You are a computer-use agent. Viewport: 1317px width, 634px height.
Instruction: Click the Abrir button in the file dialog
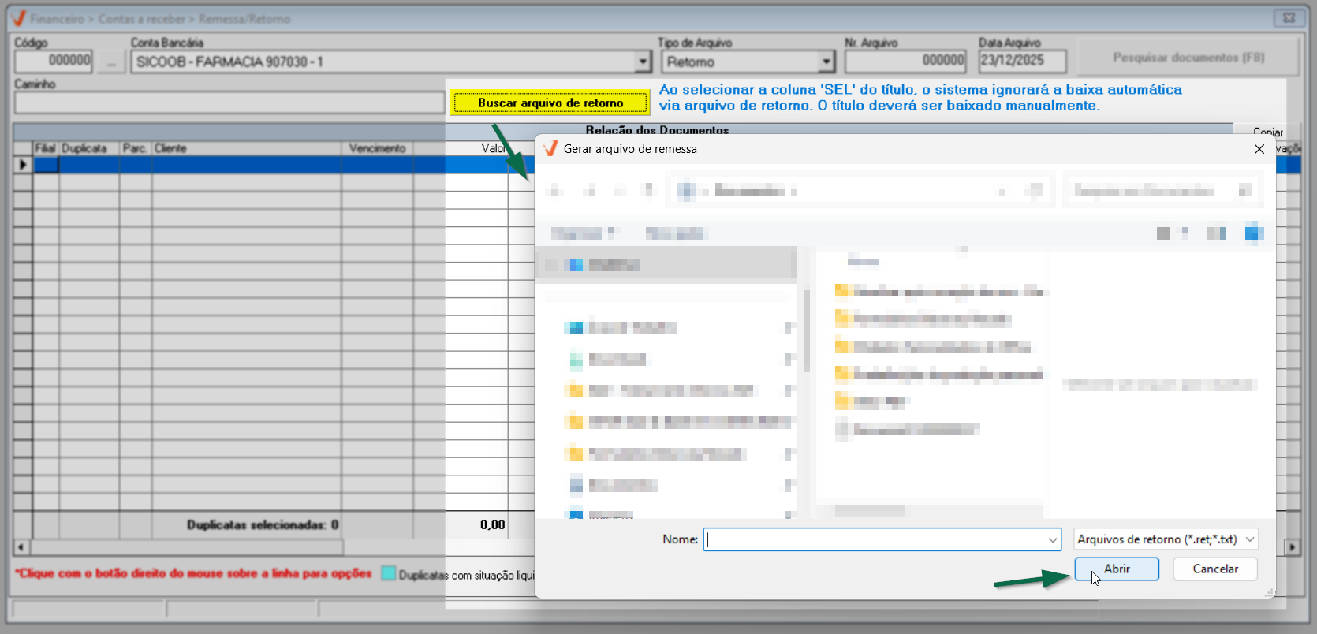(1117, 569)
